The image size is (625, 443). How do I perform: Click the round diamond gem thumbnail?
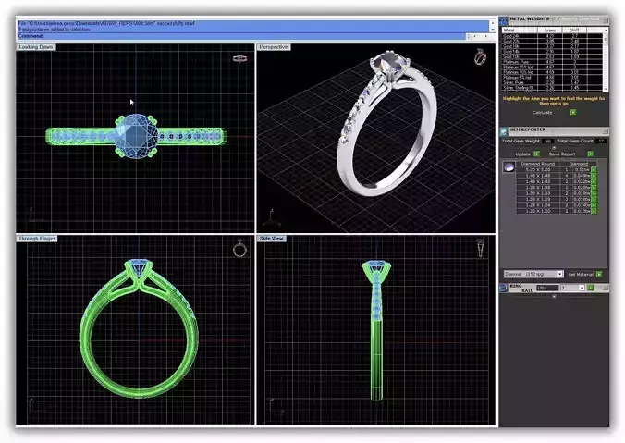coord(509,166)
